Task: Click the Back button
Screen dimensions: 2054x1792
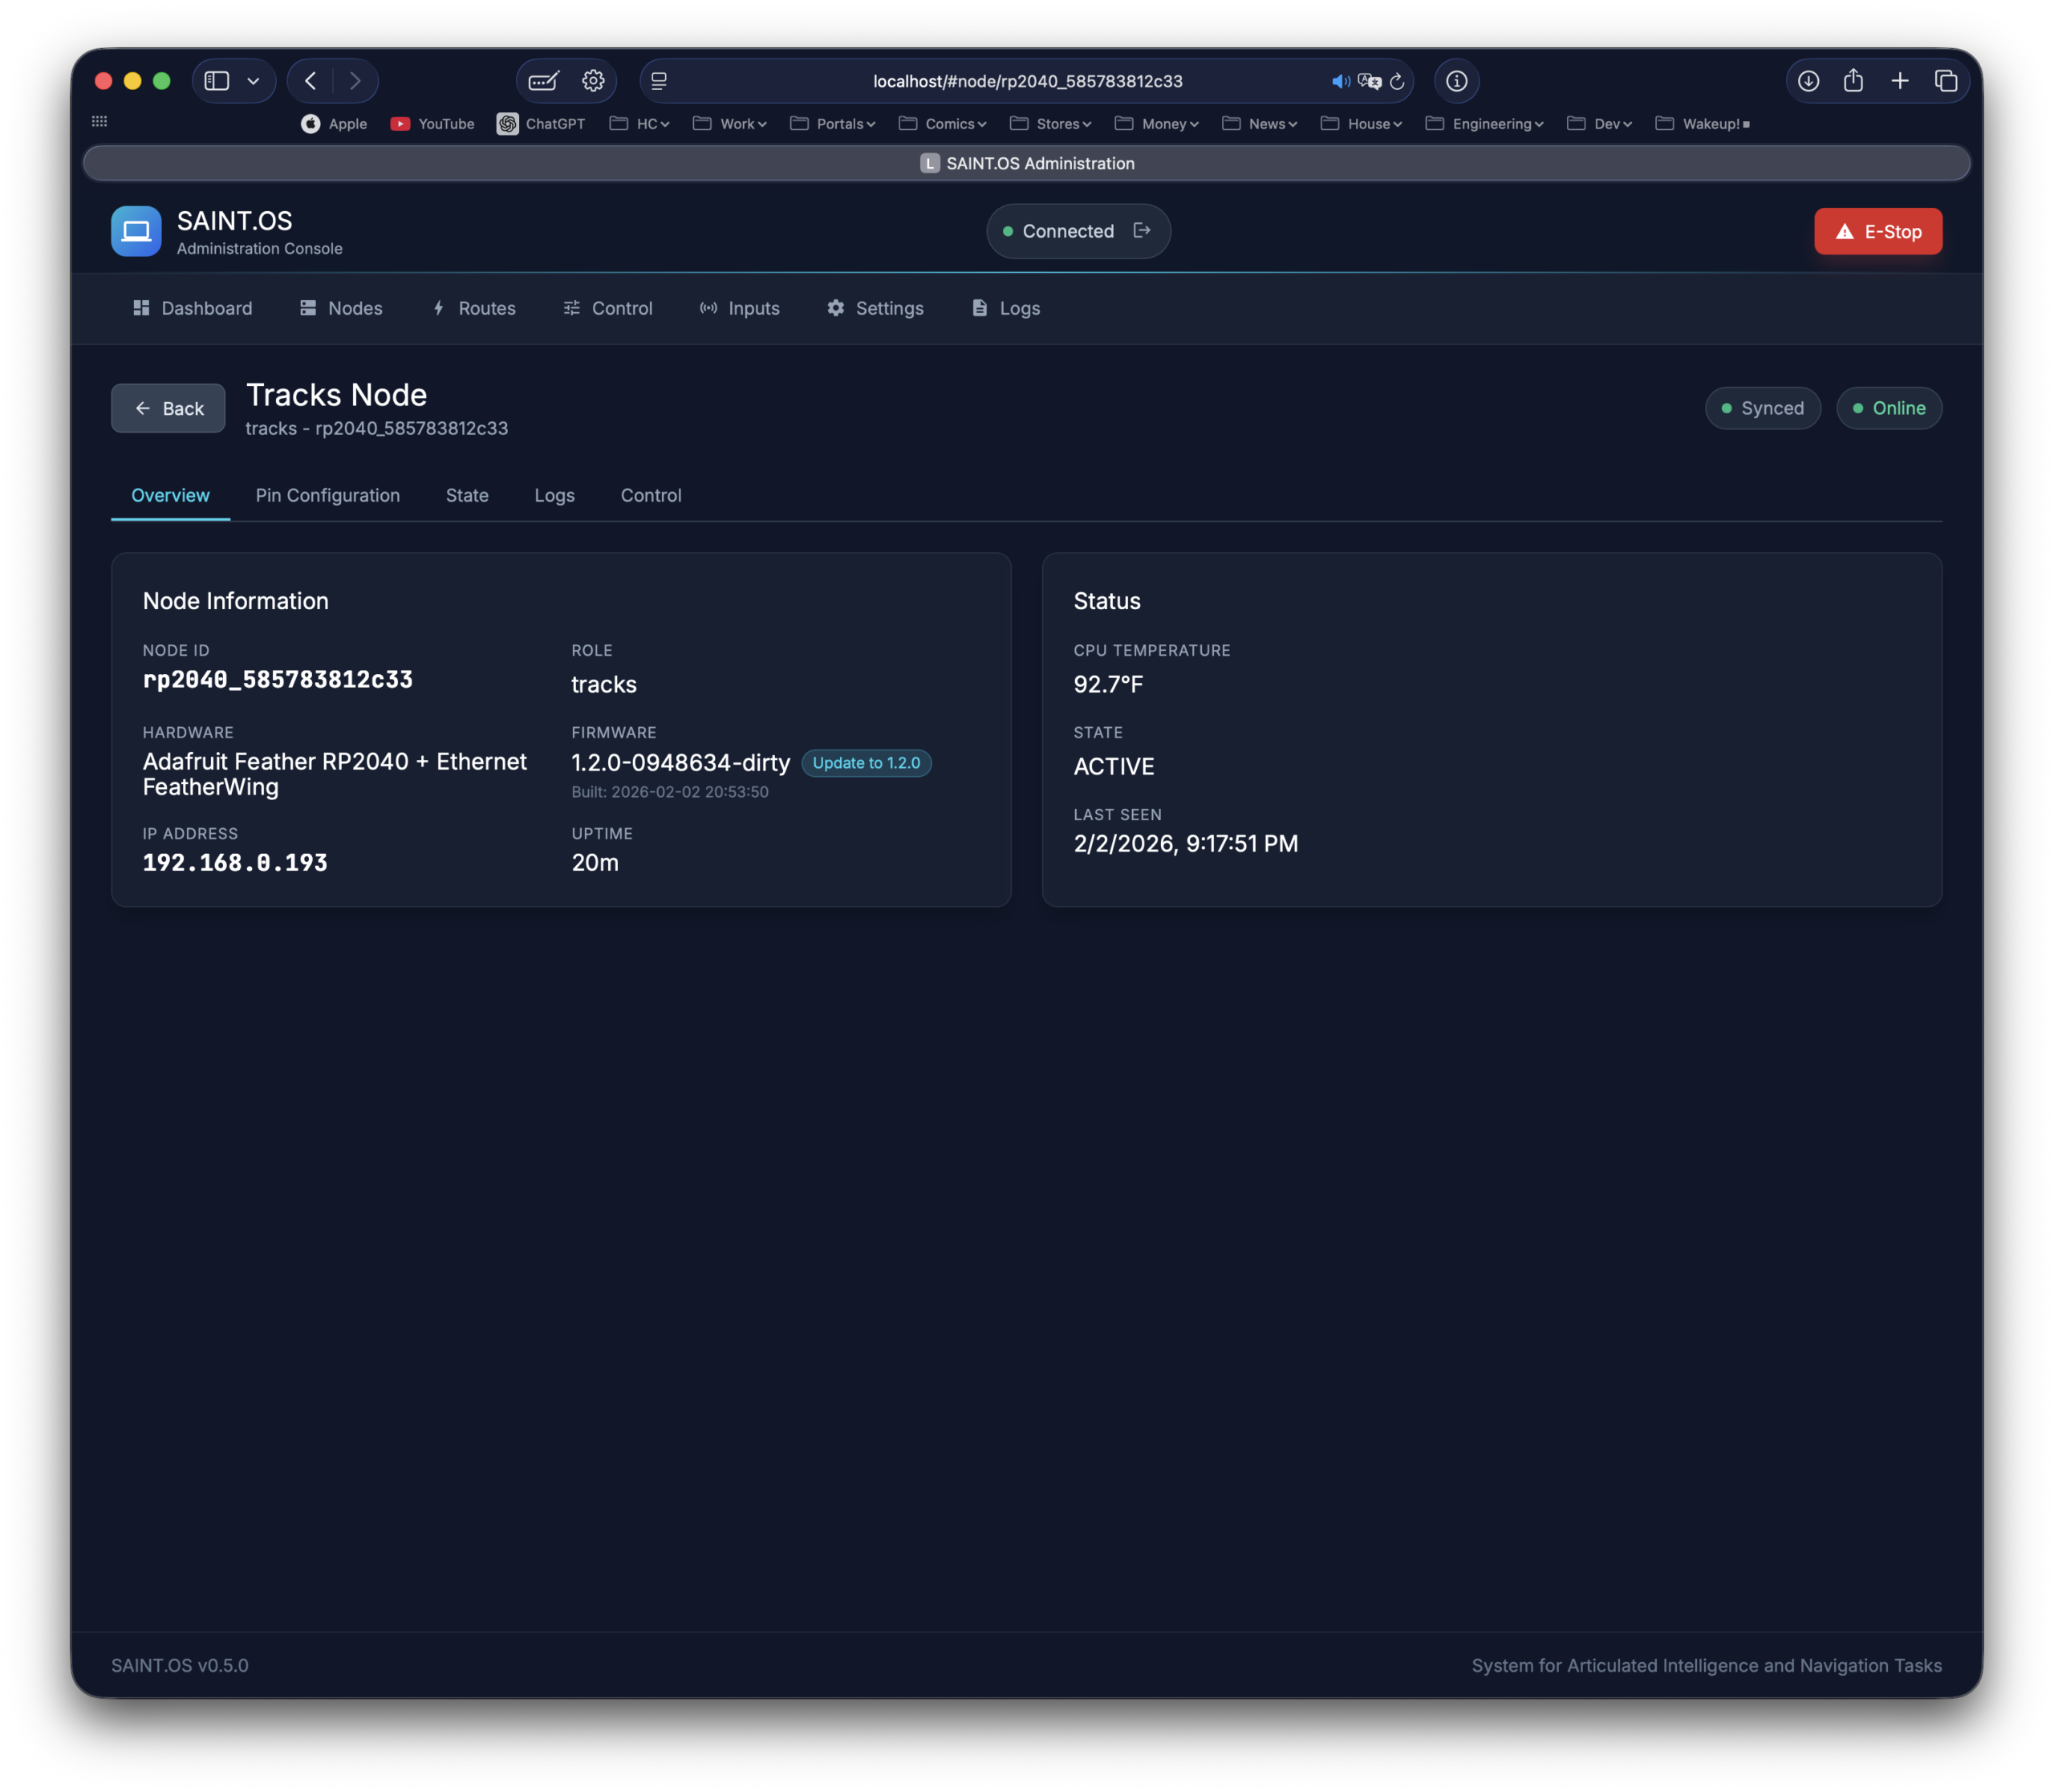Action: pos(168,408)
